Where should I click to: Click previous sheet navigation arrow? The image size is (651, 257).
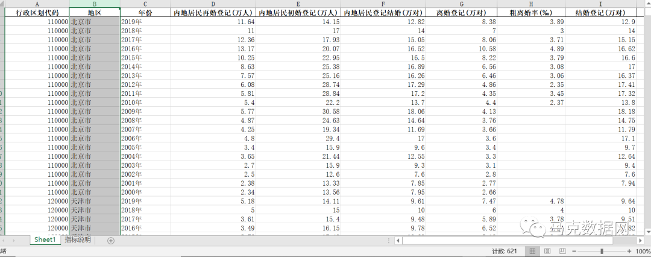[x=4, y=240]
